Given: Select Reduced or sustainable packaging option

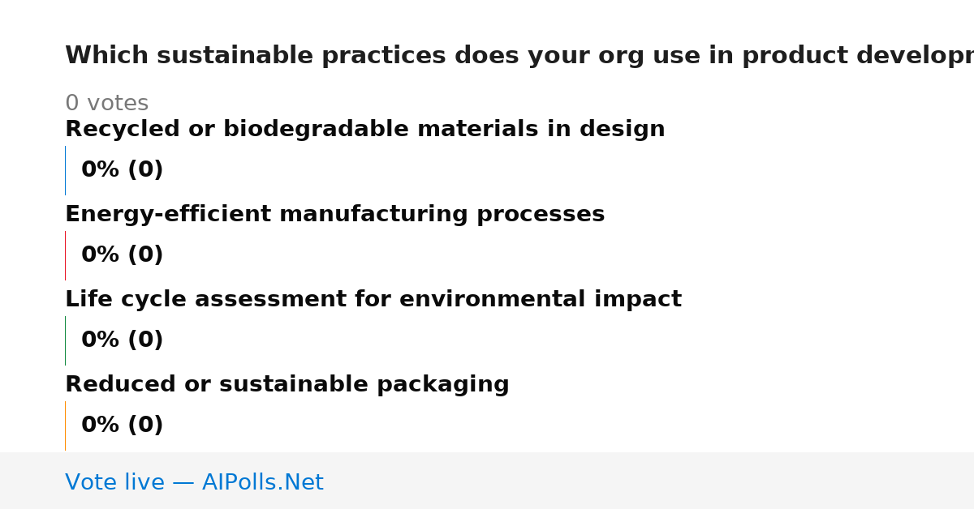Looking at the screenshot, I should pos(287,385).
